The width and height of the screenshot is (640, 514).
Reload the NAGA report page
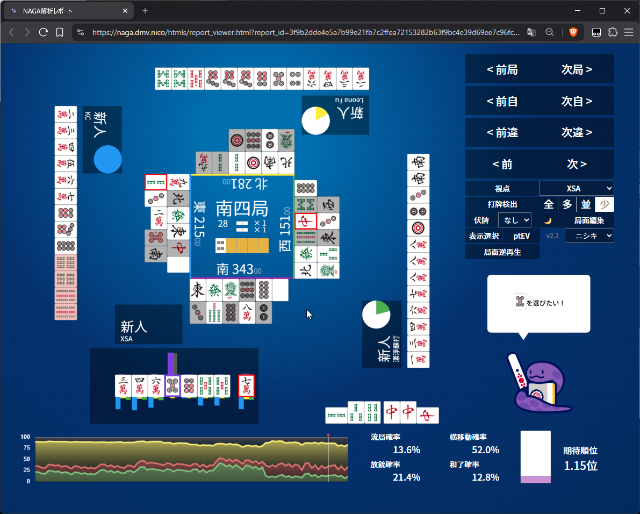point(44,32)
